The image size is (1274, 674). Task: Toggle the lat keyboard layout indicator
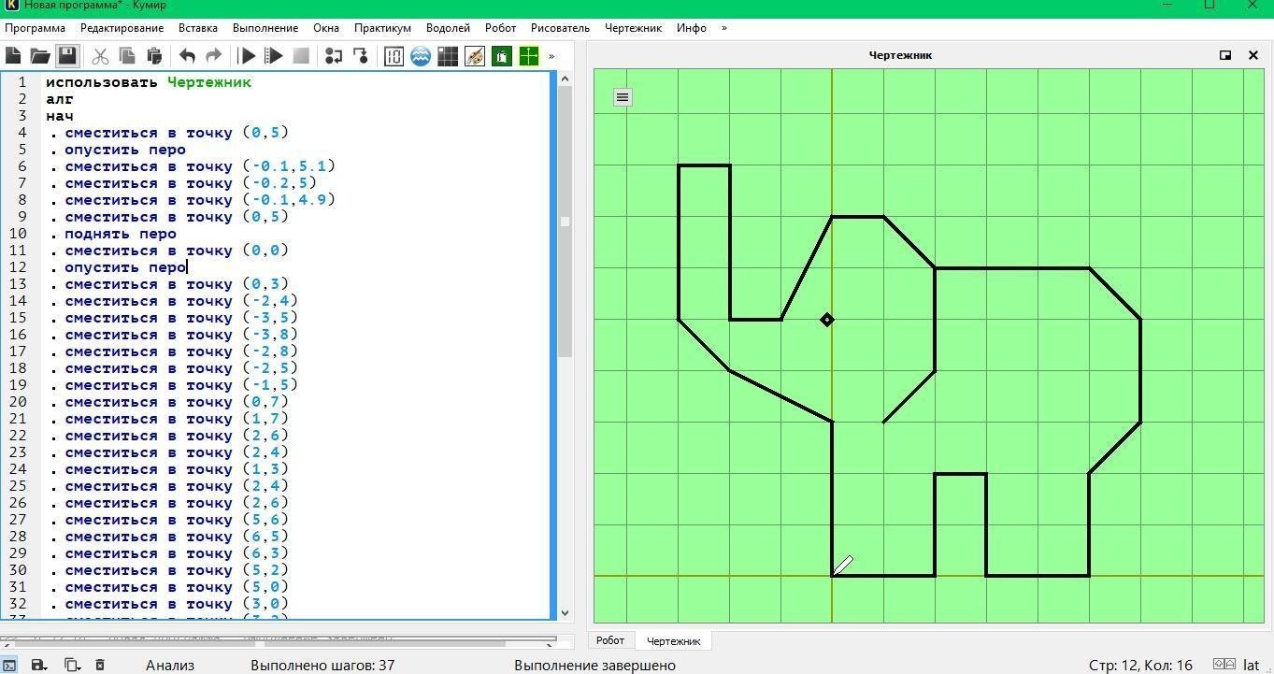1251,665
